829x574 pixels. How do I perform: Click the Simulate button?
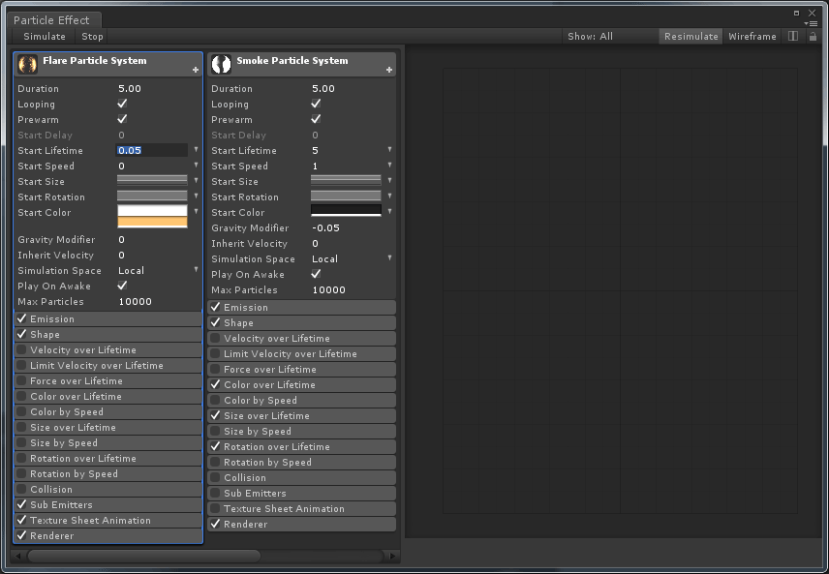click(45, 36)
